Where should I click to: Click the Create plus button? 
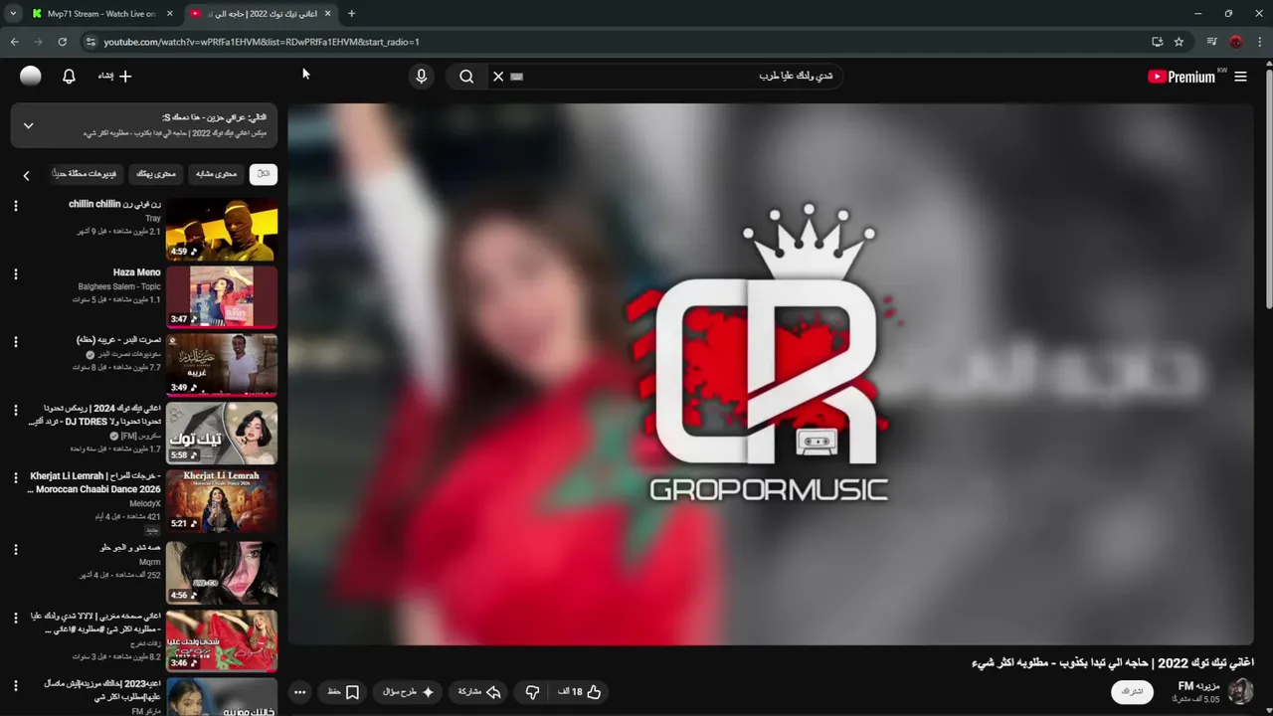(x=114, y=77)
